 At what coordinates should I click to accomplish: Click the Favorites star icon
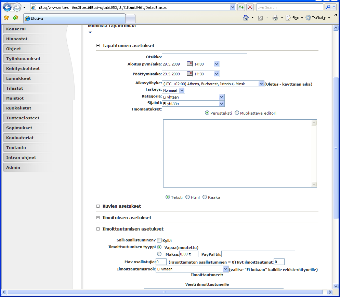point(6,17)
